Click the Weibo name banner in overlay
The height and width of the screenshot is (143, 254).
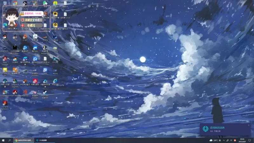32,20
